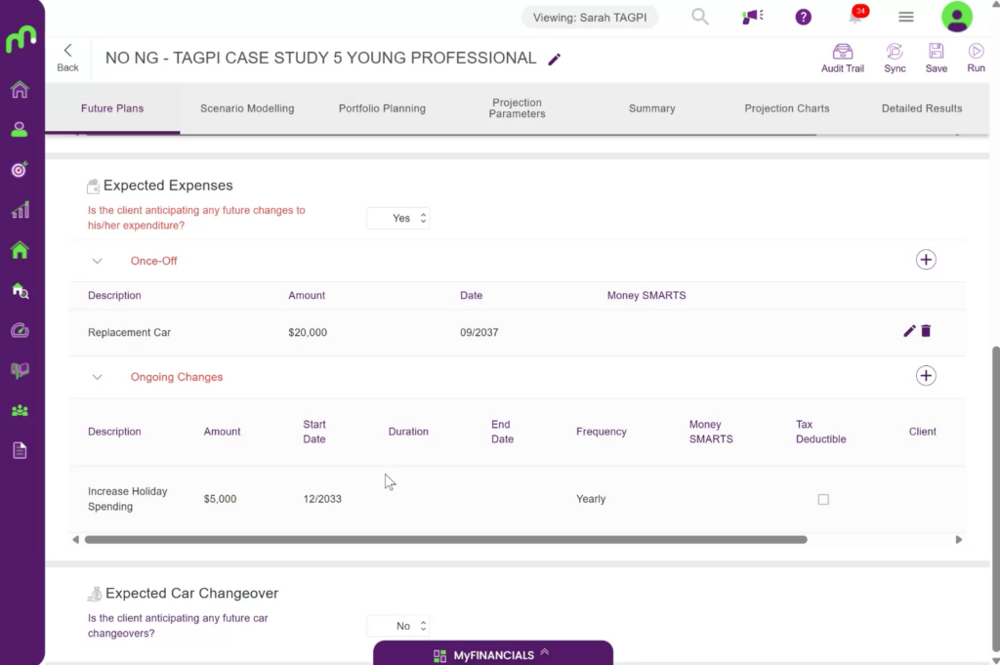
Task: Open the goals target sidebar icon
Action: (20, 170)
